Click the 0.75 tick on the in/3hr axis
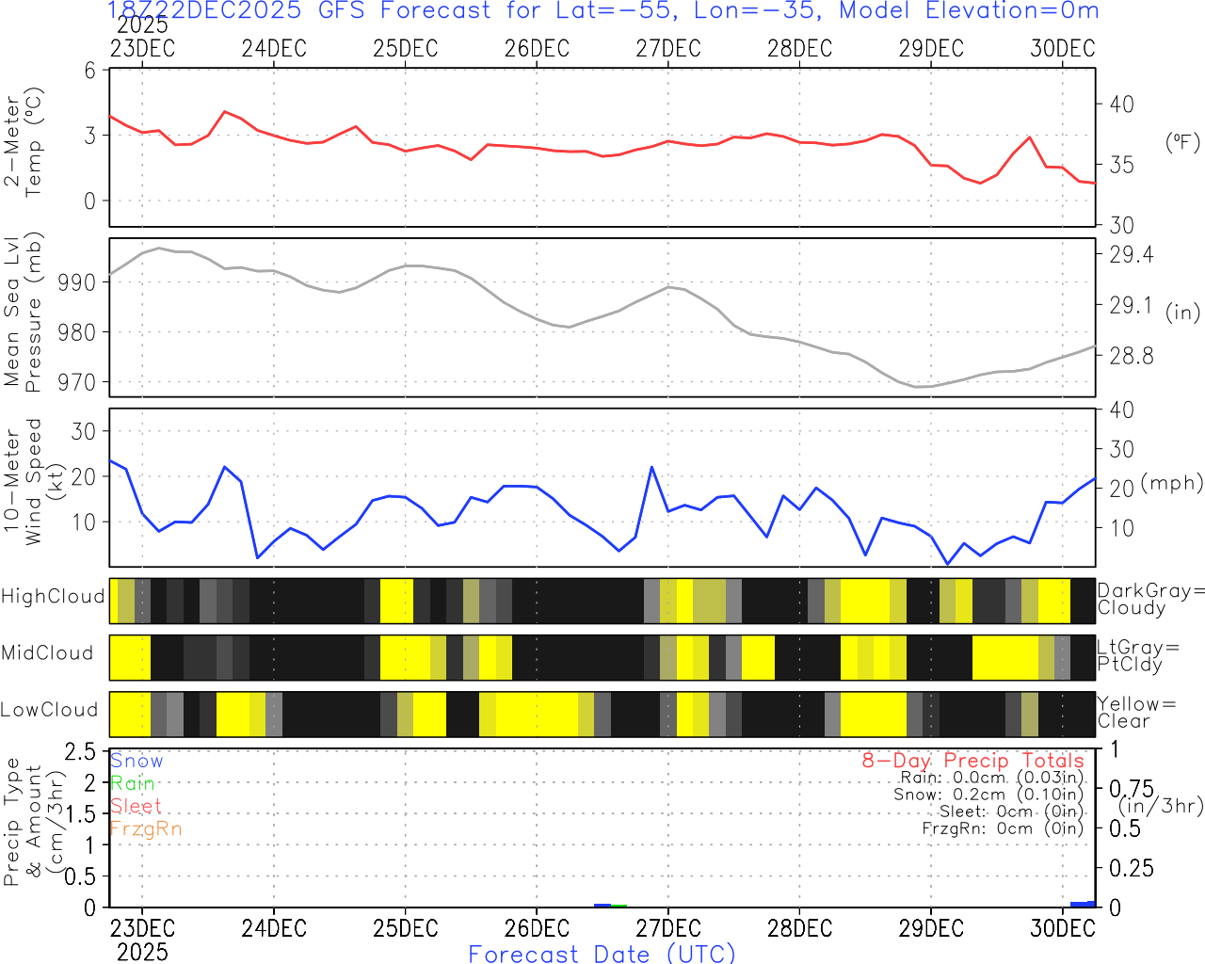Image resolution: width=1205 pixels, height=964 pixels. point(1132,788)
